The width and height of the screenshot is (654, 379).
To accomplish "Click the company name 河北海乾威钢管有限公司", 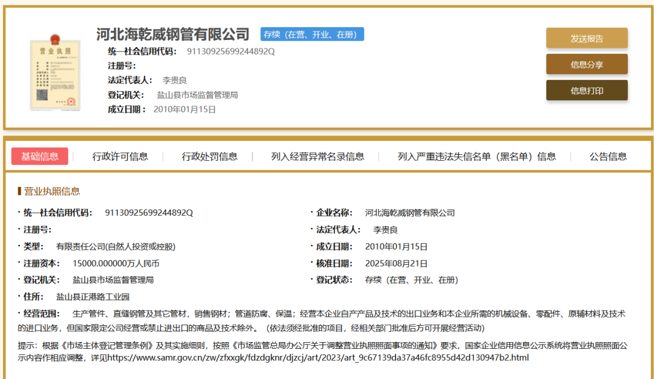I will coord(172,34).
